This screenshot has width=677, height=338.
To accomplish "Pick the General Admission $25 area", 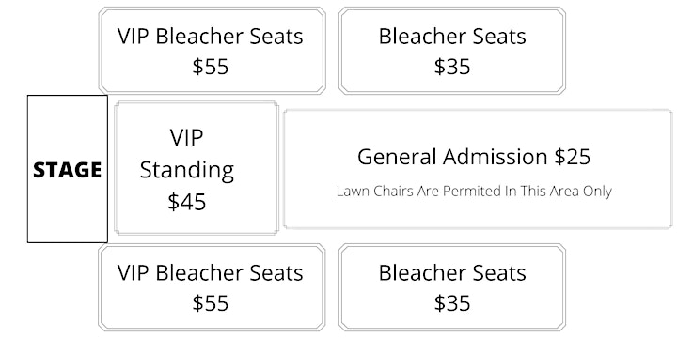I will click(478, 169).
